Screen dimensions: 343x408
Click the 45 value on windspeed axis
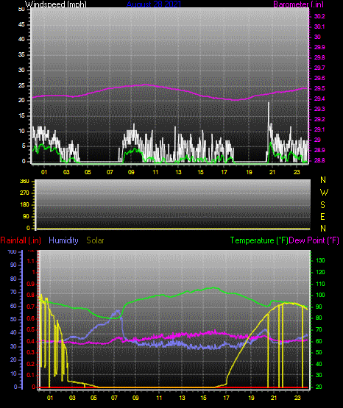pyautogui.click(x=21, y=25)
